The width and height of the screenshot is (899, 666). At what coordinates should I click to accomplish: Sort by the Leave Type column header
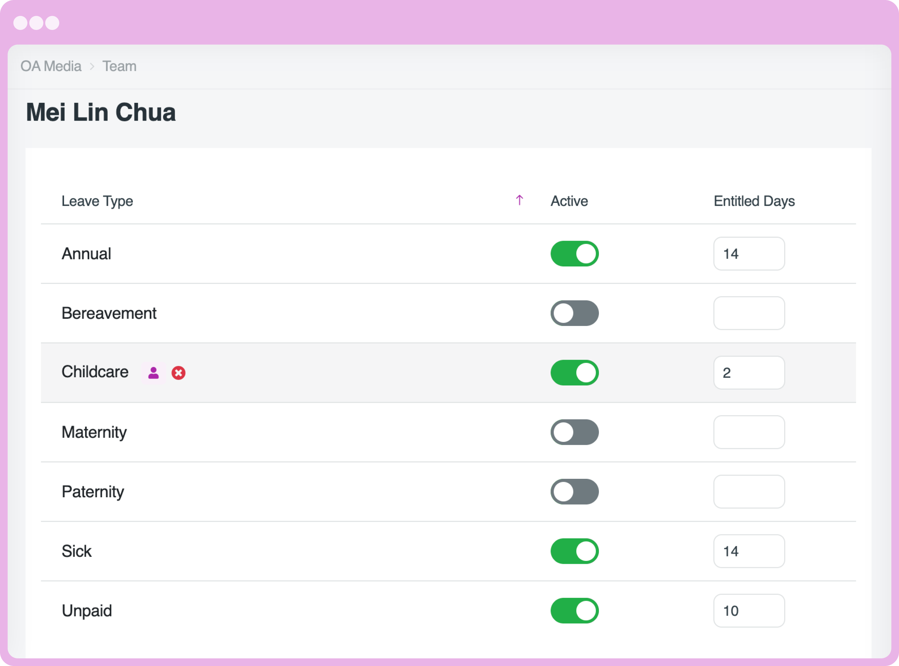[97, 201]
